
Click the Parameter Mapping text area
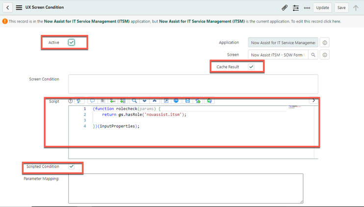click(x=186, y=188)
